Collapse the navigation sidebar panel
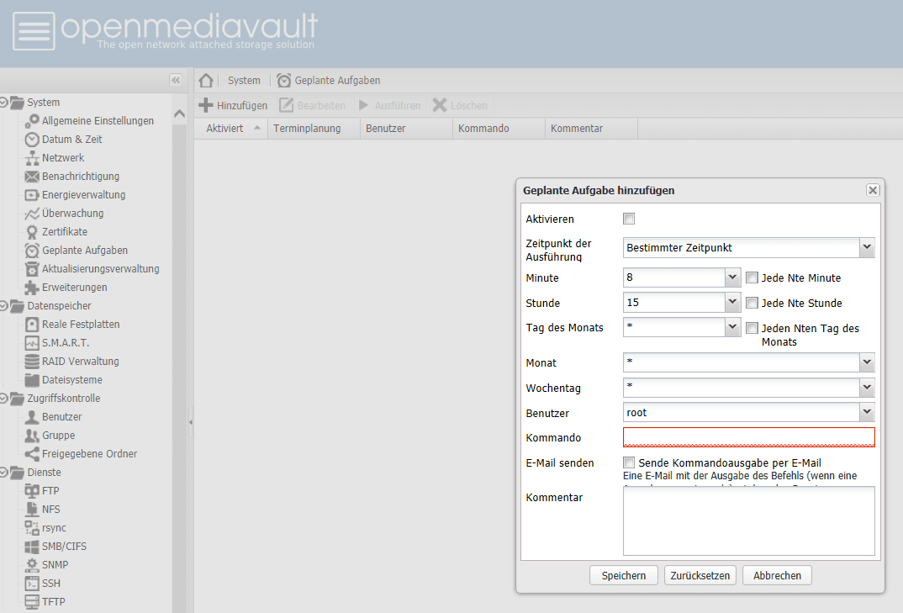Viewport: 903px width, 613px height. point(176,80)
